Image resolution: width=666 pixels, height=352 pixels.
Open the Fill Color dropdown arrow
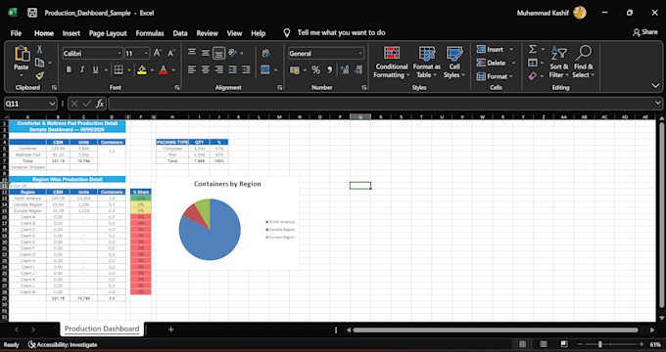point(152,70)
